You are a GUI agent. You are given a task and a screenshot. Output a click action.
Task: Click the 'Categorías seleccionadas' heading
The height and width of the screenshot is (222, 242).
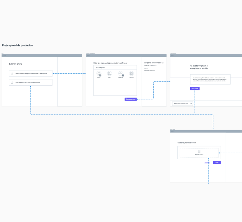(154, 63)
